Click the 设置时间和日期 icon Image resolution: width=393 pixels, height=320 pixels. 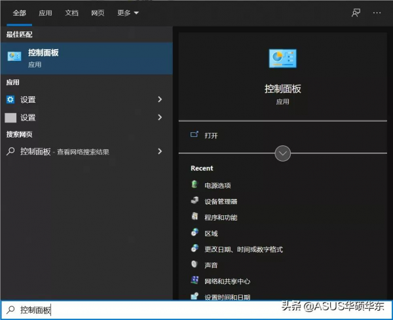point(195,296)
